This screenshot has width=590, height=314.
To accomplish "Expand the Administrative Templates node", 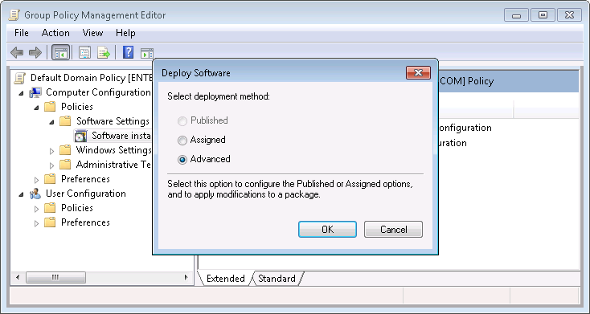I will pyautogui.click(x=52, y=165).
